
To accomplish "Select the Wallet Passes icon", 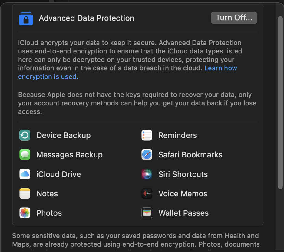I will click(x=147, y=213).
